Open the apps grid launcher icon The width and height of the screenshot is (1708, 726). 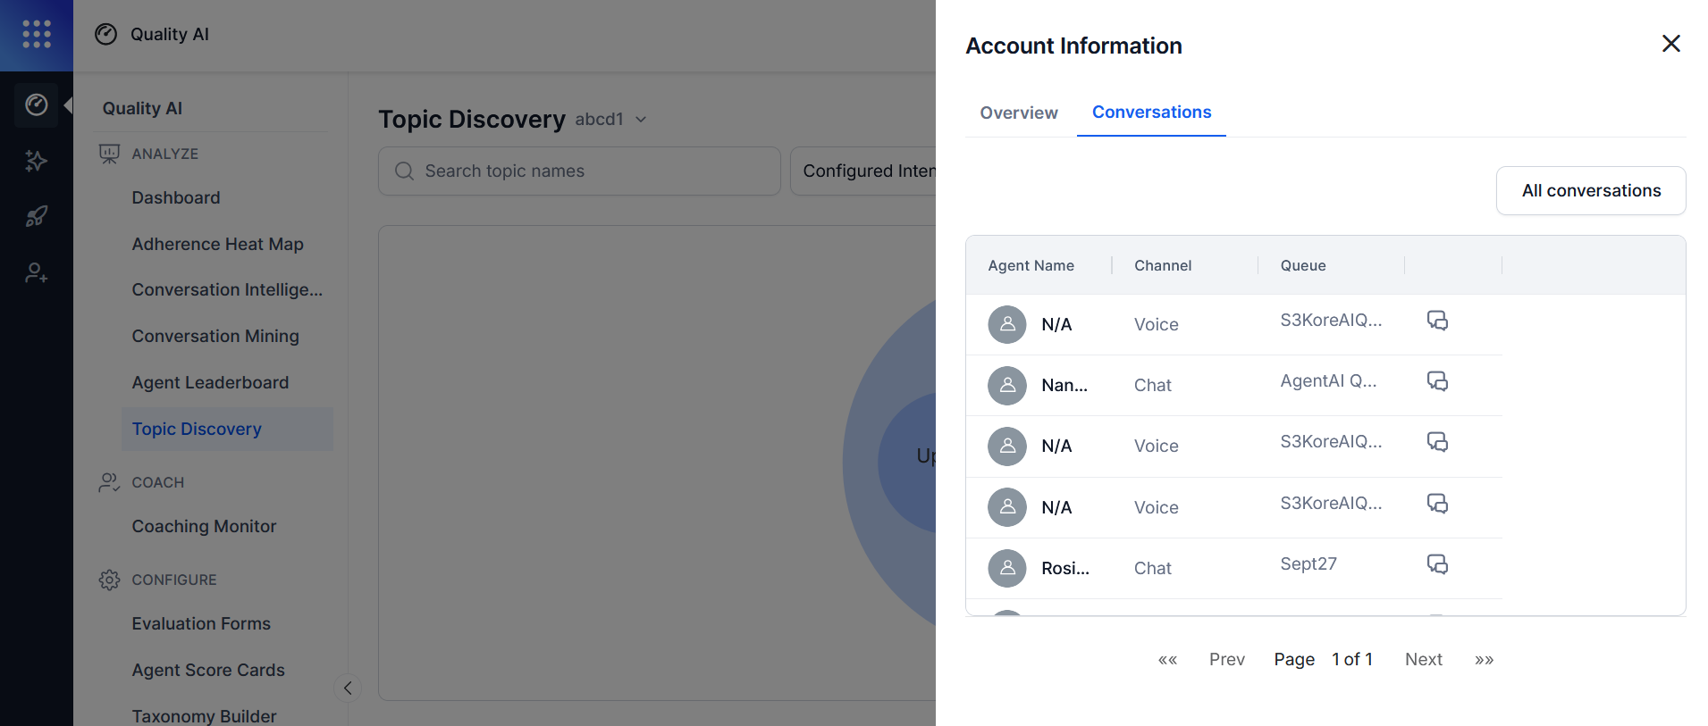click(x=37, y=34)
